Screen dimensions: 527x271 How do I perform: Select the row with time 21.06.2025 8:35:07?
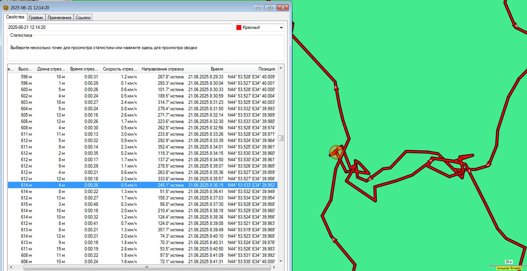tap(142, 166)
